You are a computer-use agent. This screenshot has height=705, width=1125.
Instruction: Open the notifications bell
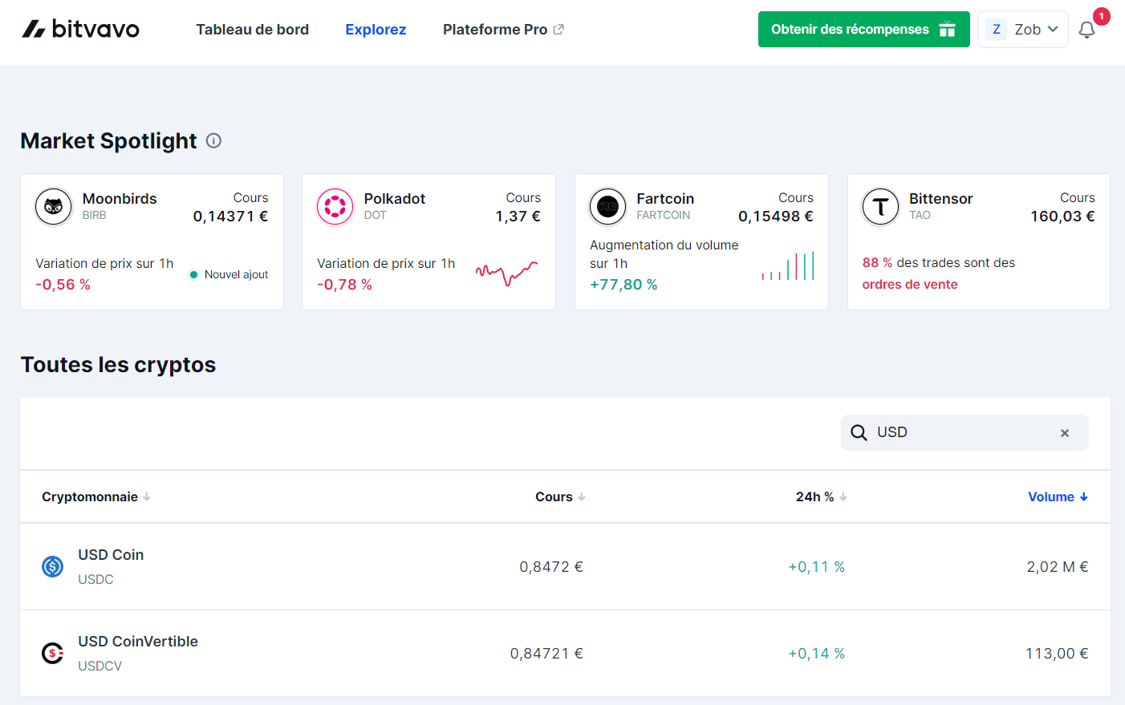pos(1087,30)
